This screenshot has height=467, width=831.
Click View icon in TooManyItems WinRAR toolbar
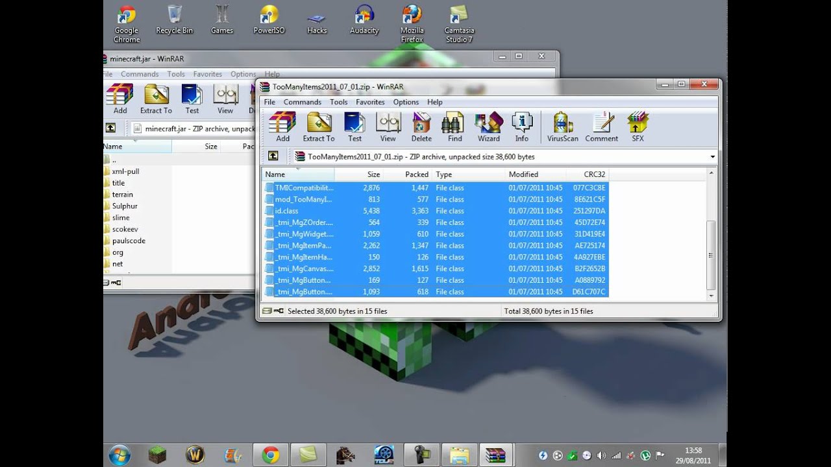(388, 126)
